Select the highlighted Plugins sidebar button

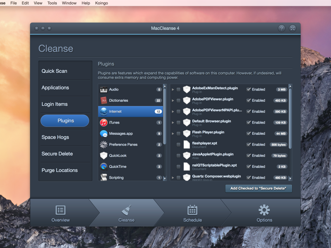tap(65, 121)
